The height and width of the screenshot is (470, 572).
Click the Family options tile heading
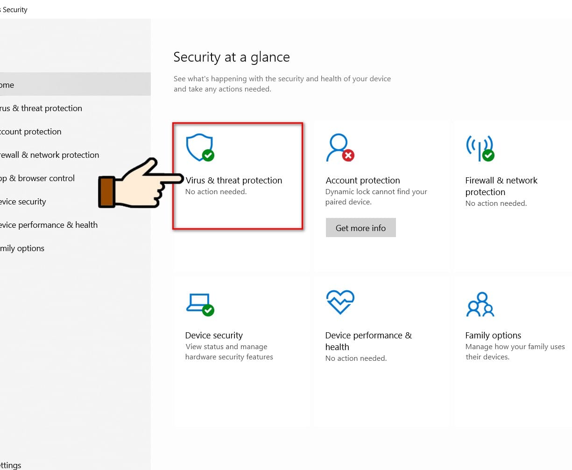[493, 336]
